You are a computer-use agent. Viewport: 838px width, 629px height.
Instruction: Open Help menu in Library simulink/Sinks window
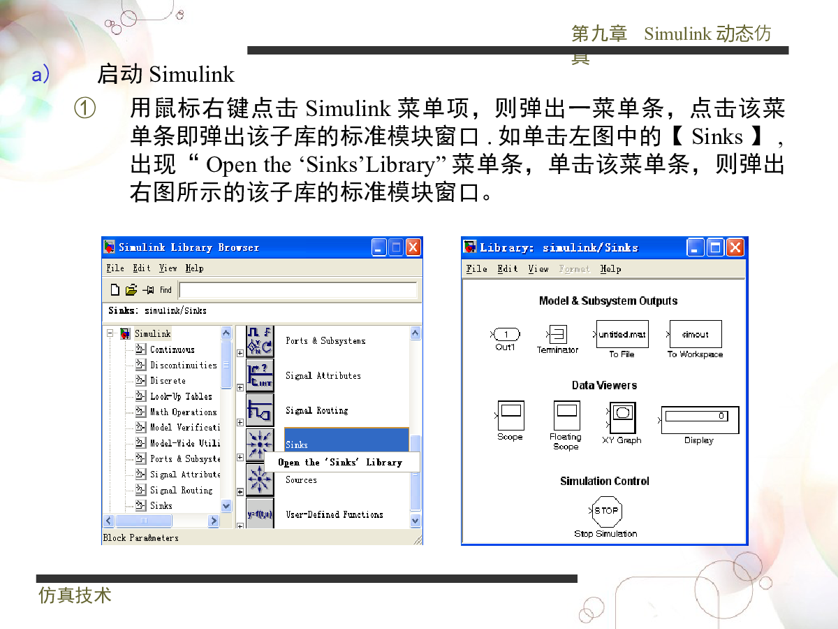pos(611,269)
